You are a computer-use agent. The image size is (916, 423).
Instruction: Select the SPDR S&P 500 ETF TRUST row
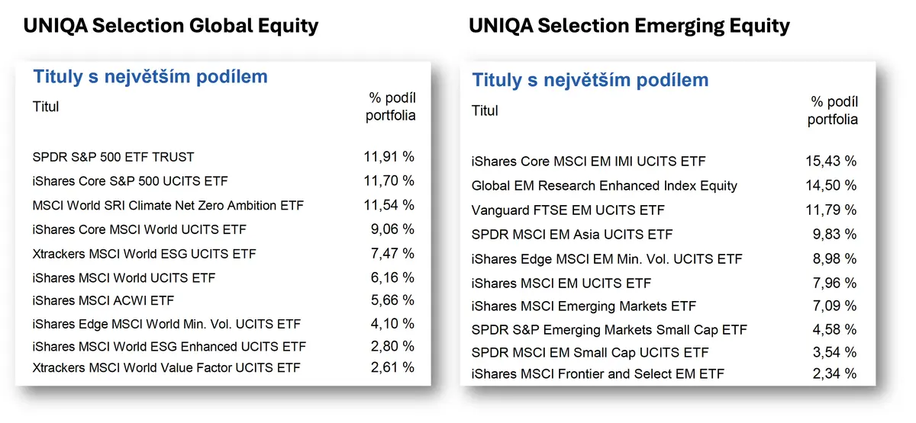(224, 157)
